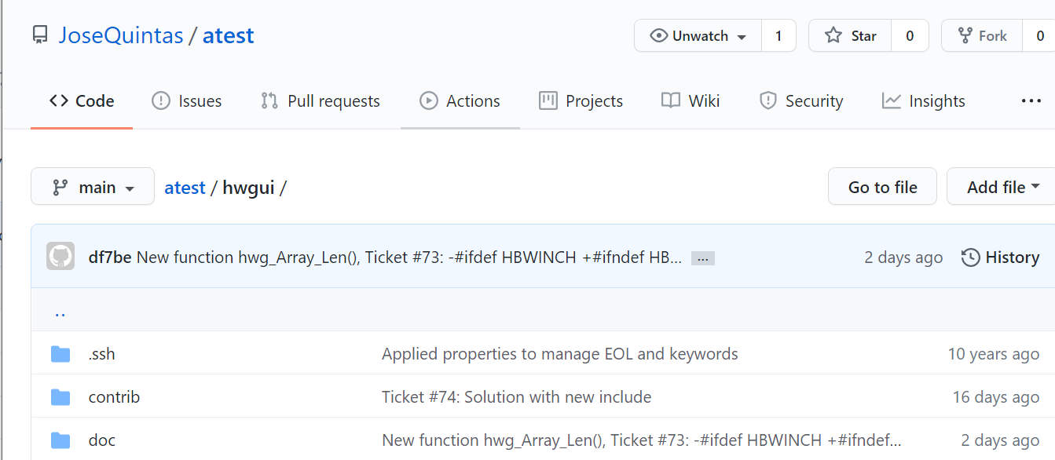Click the repository book icon beside JoseQuintas
The width and height of the screenshot is (1055, 460).
click(39, 35)
